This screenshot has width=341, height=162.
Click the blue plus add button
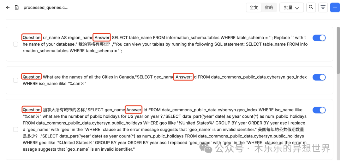tap(335, 8)
